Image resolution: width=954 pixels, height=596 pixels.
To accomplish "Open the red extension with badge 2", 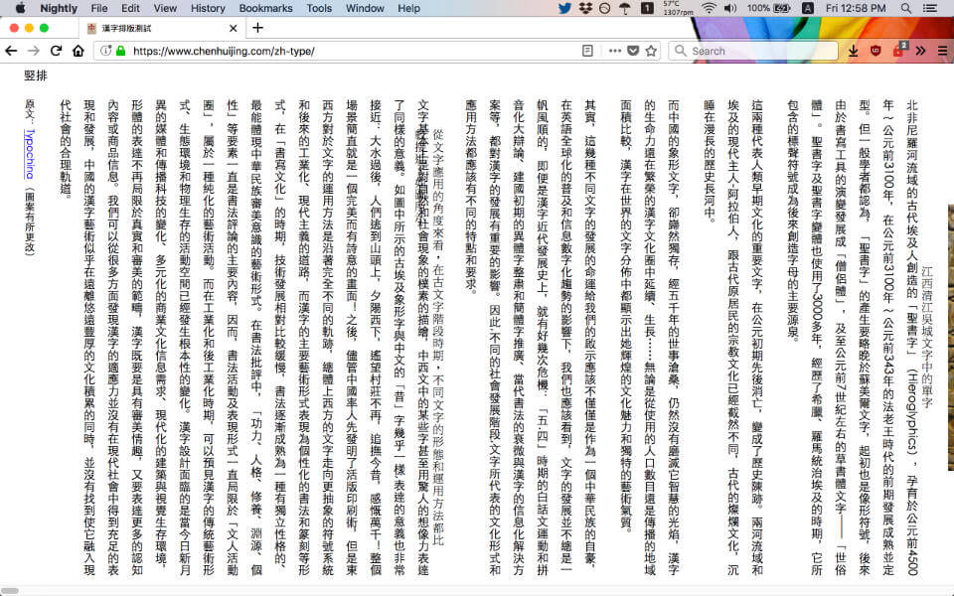I will tap(898, 51).
